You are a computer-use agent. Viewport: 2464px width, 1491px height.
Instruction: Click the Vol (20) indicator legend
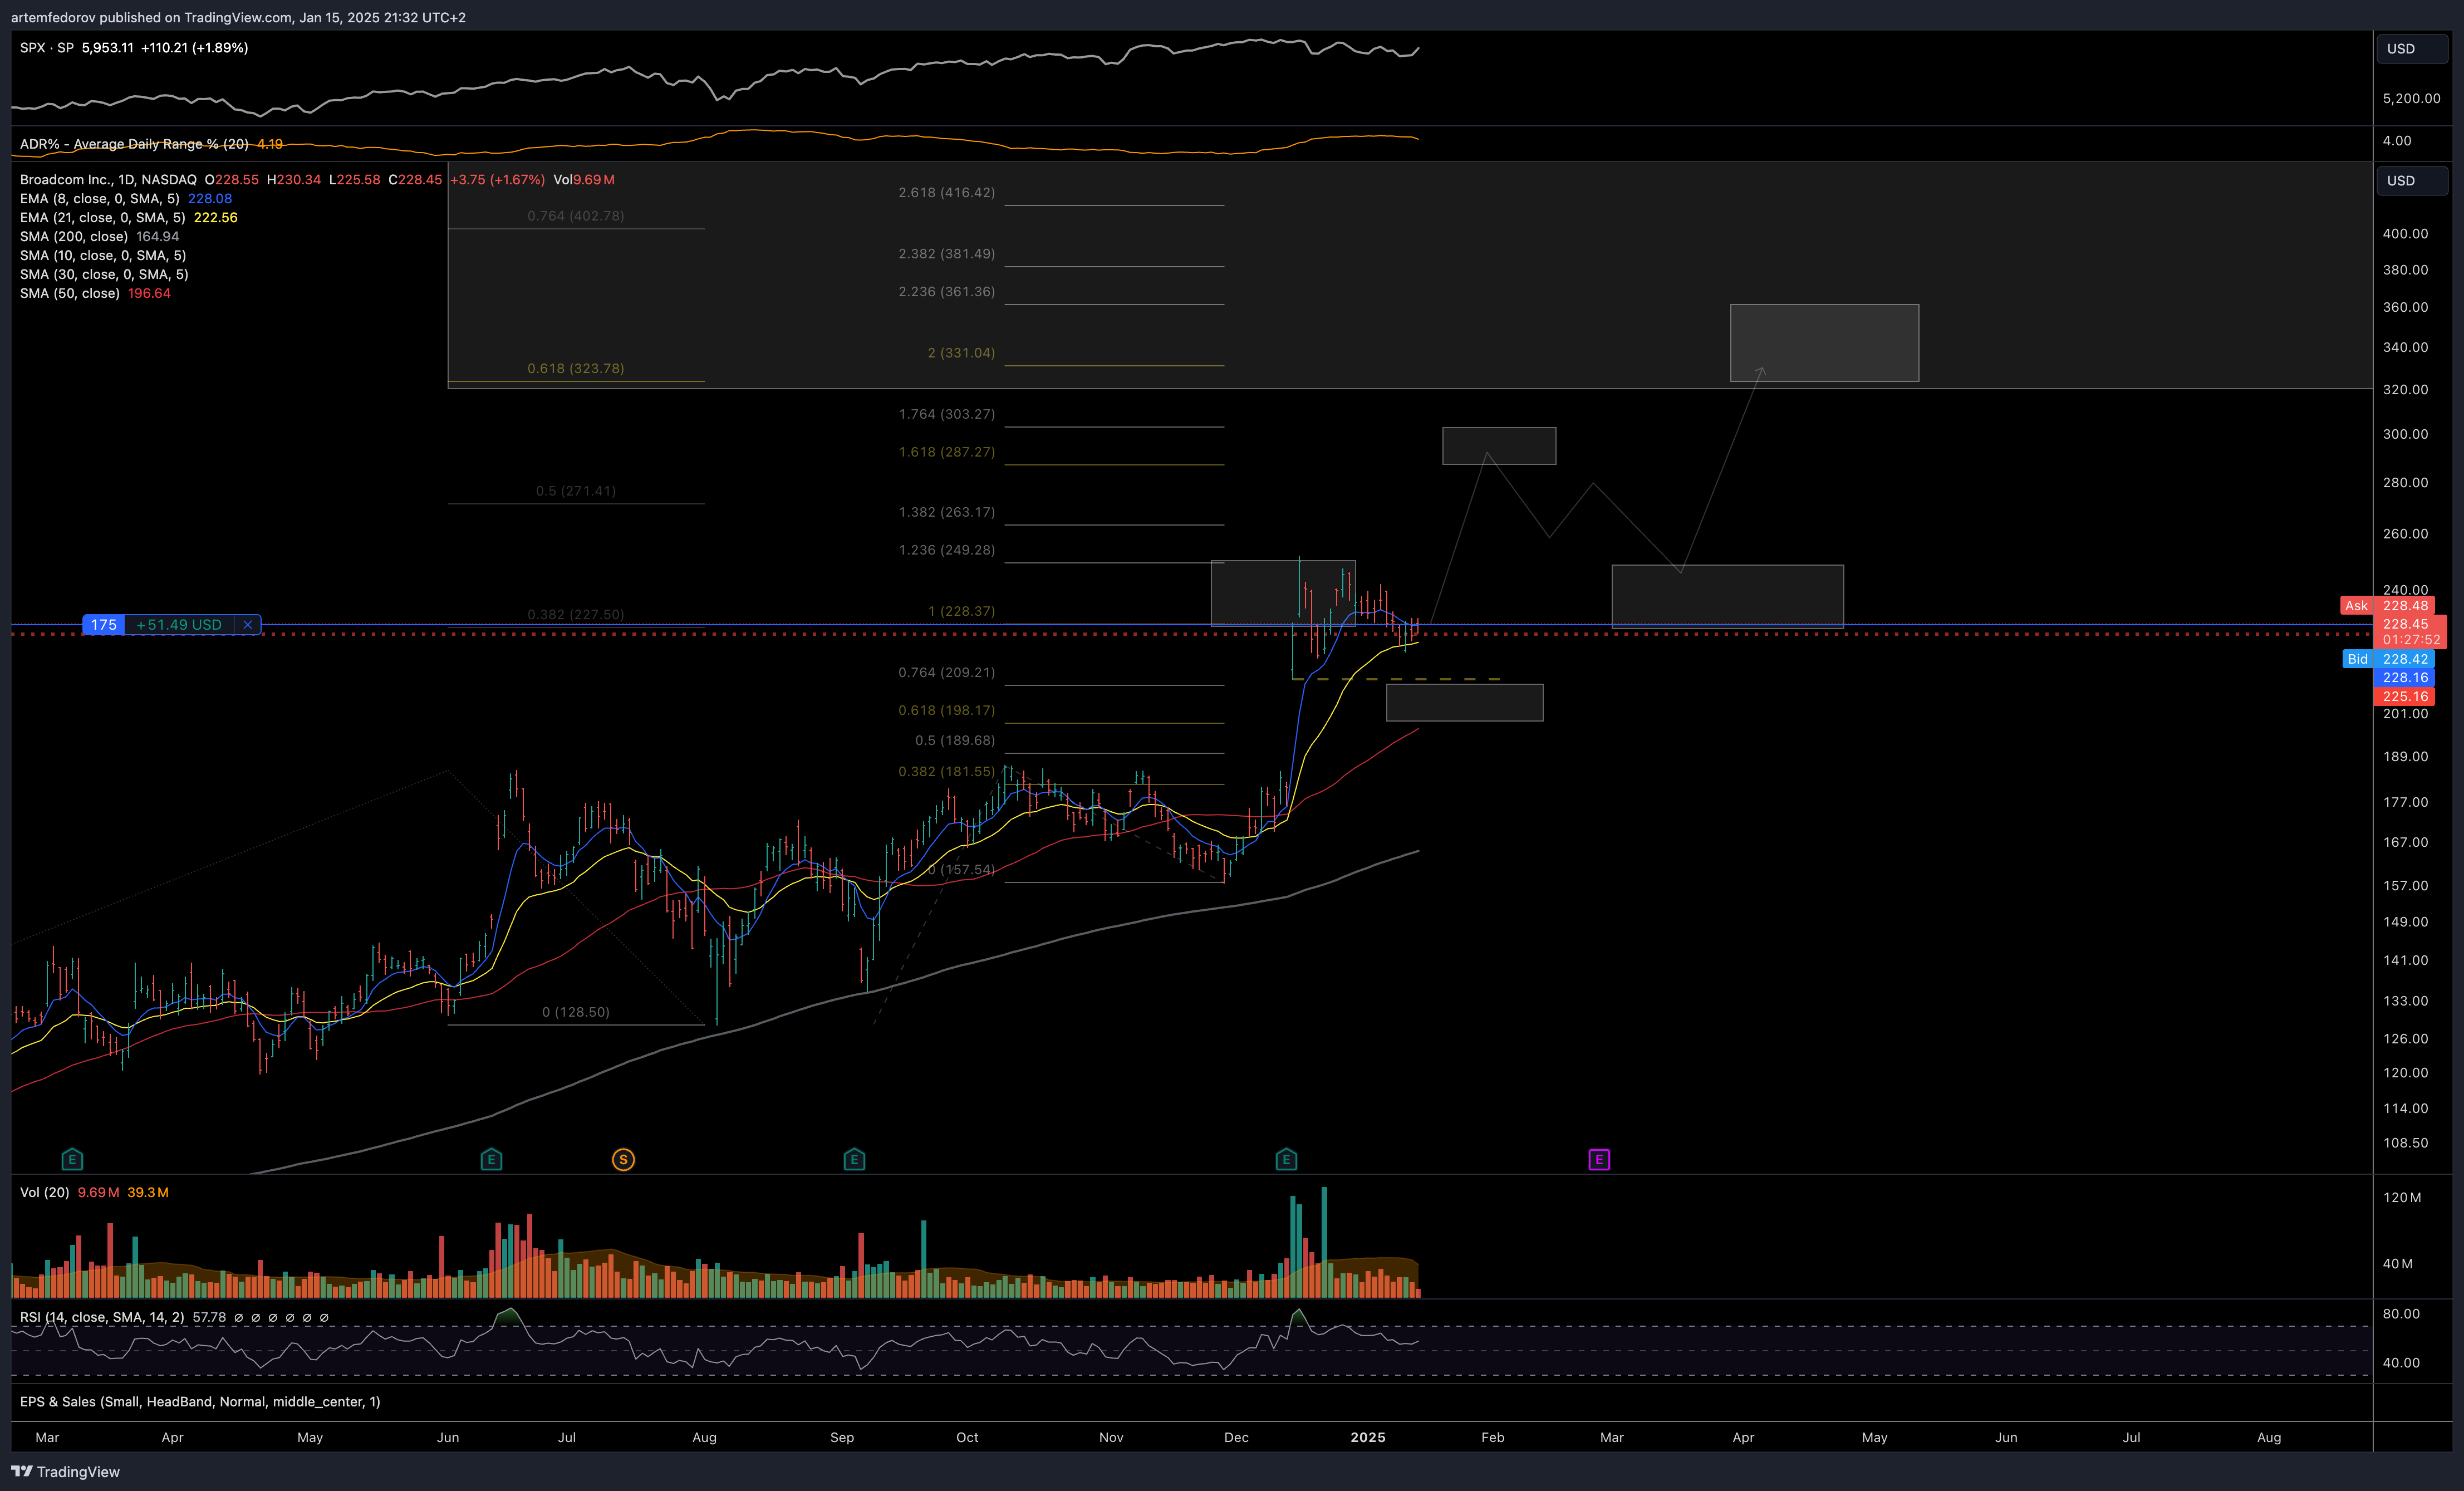pyautogui.click(x=44, y=1192)
